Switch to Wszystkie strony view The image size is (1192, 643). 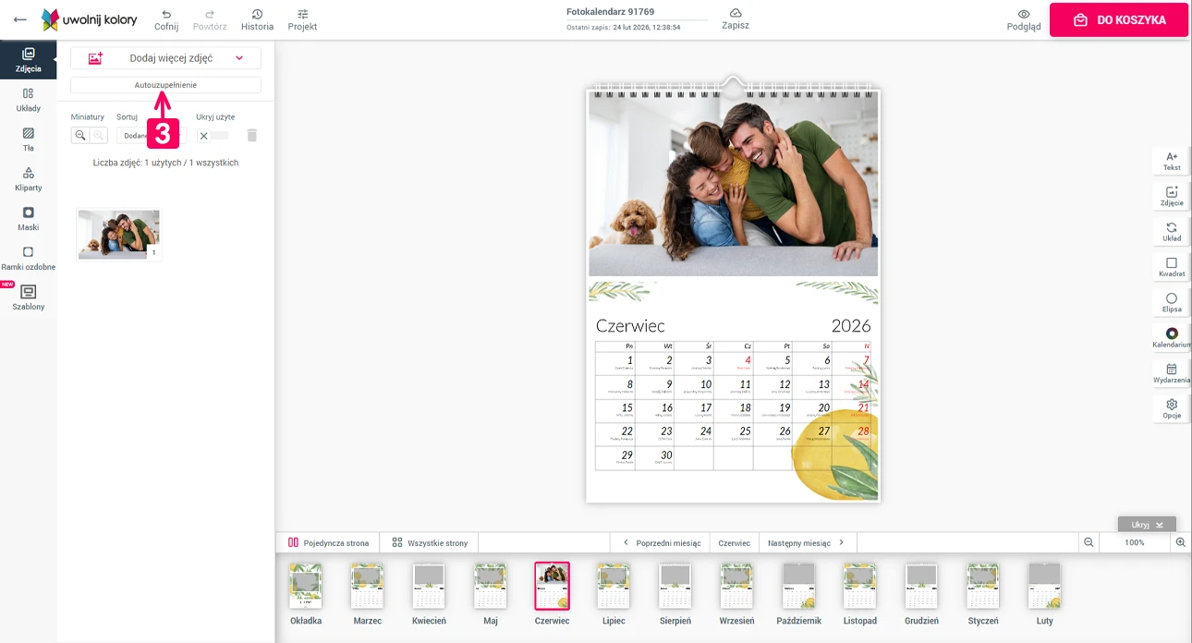[430, 543]
